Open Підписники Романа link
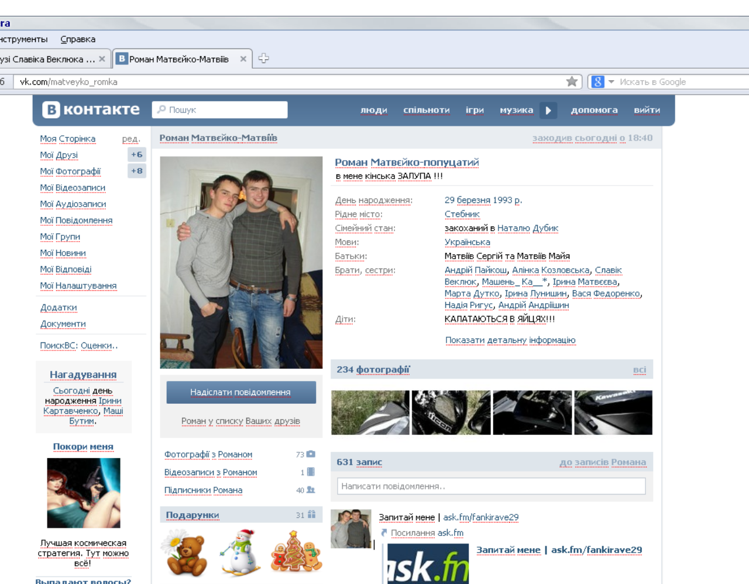749x584 pixels. coord(203,490)
